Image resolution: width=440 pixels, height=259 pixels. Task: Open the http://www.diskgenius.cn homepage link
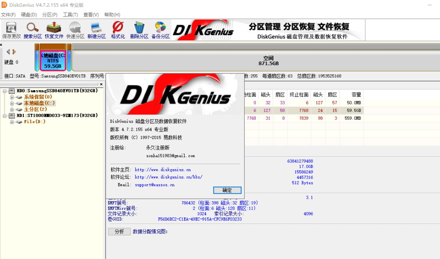(163, 170)
